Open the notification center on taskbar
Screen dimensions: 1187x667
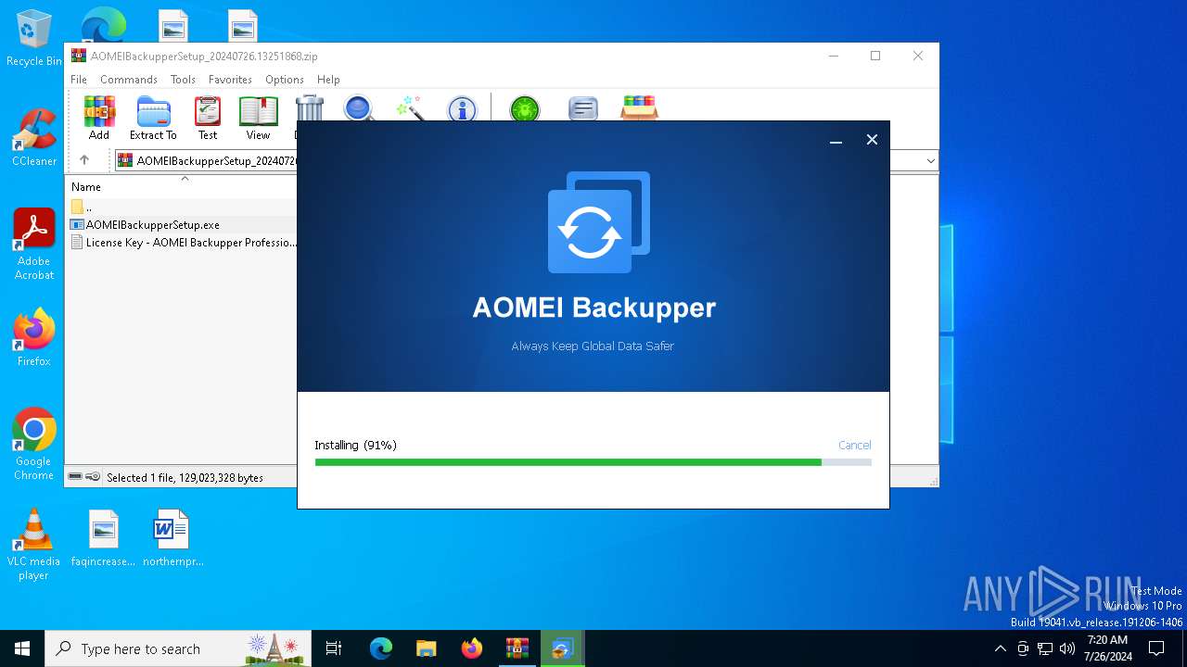[x=1156, y=648]
